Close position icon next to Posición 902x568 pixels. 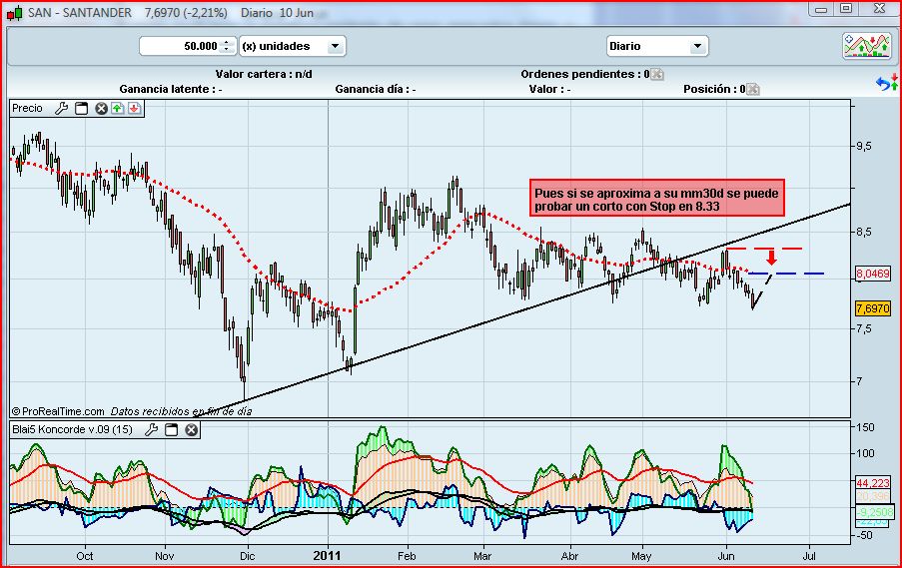coord(752,89)
